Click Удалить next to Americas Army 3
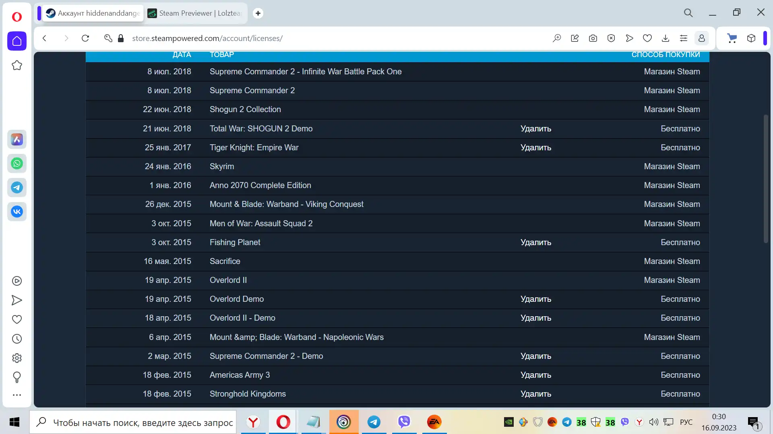 tap(536, 375)
